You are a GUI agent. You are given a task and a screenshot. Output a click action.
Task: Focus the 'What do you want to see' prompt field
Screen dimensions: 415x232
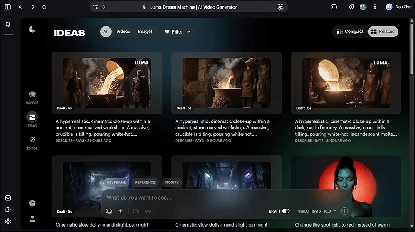coord(226,197)
